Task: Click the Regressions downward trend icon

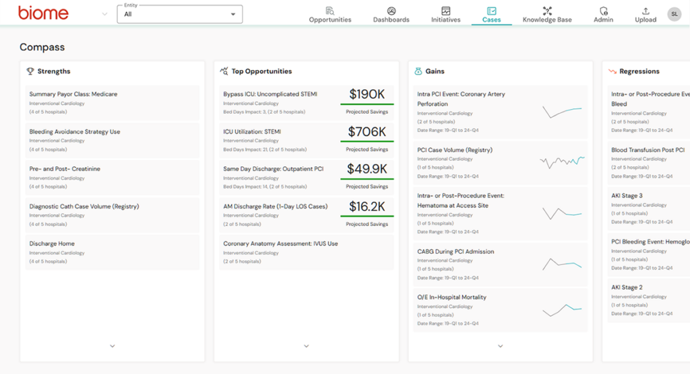Action: [612, 71]
